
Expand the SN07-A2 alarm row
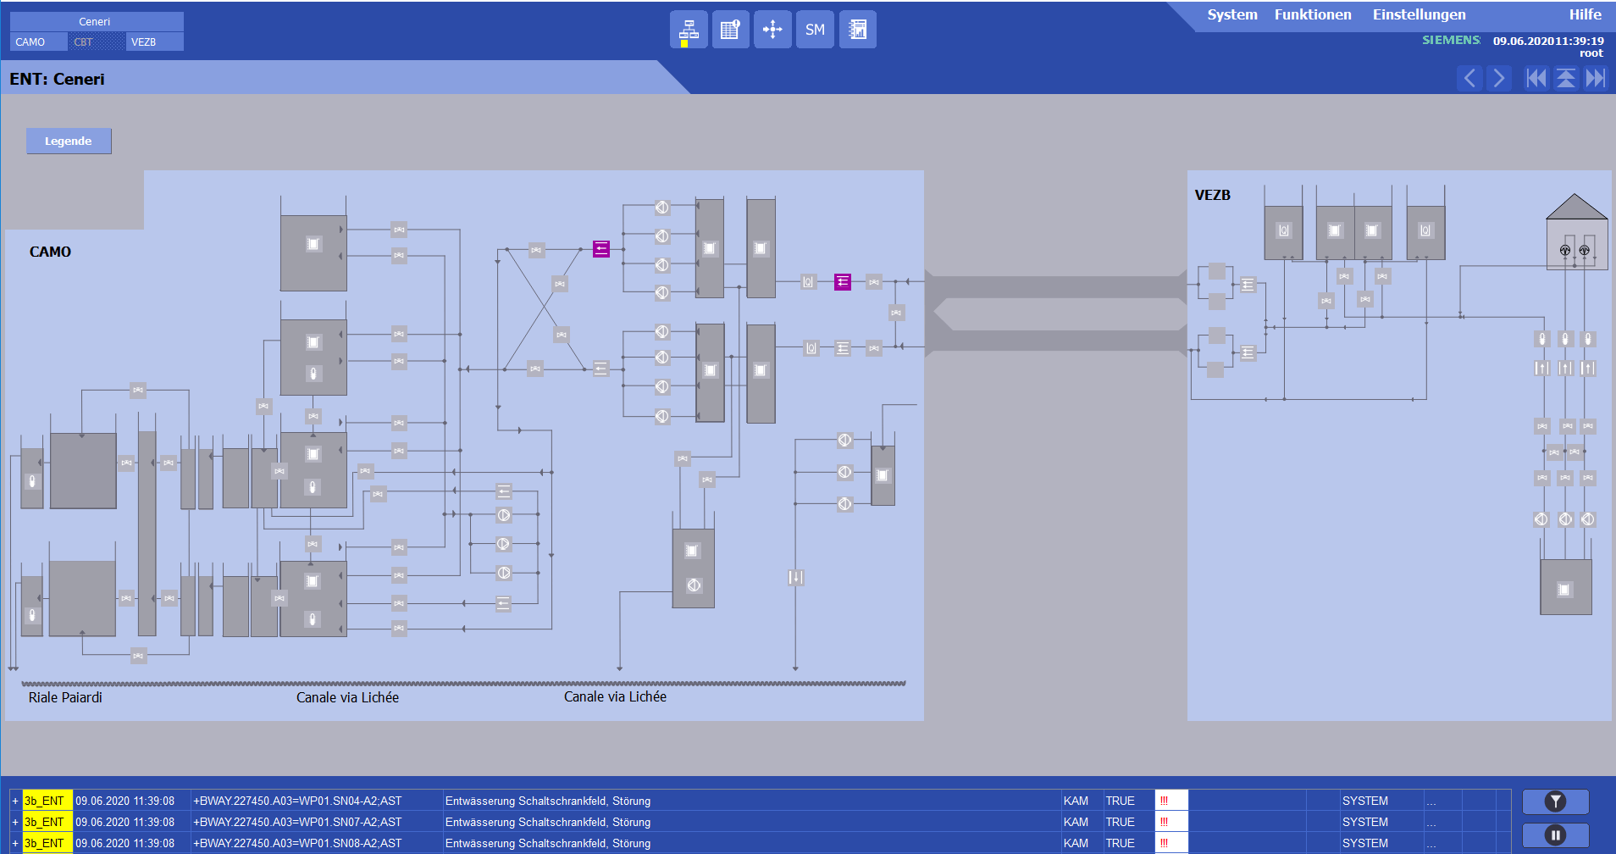pos(15,822)
